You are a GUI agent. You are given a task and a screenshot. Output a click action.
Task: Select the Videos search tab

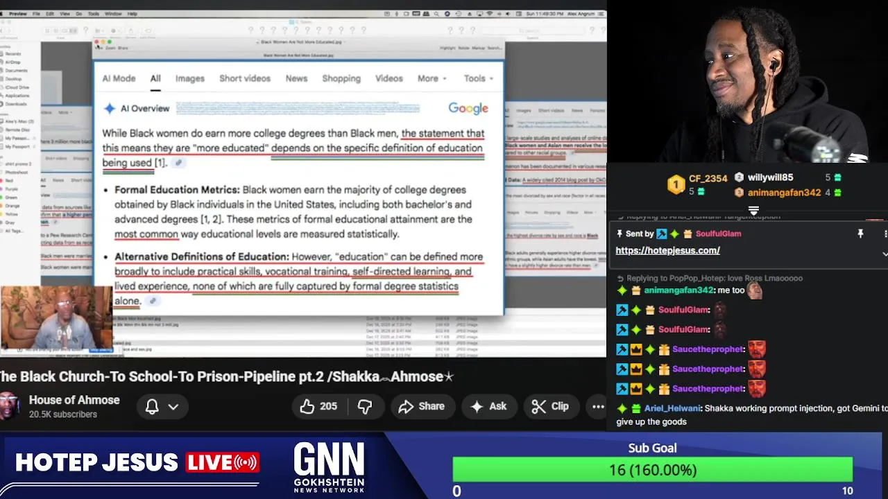click(388, 78)
